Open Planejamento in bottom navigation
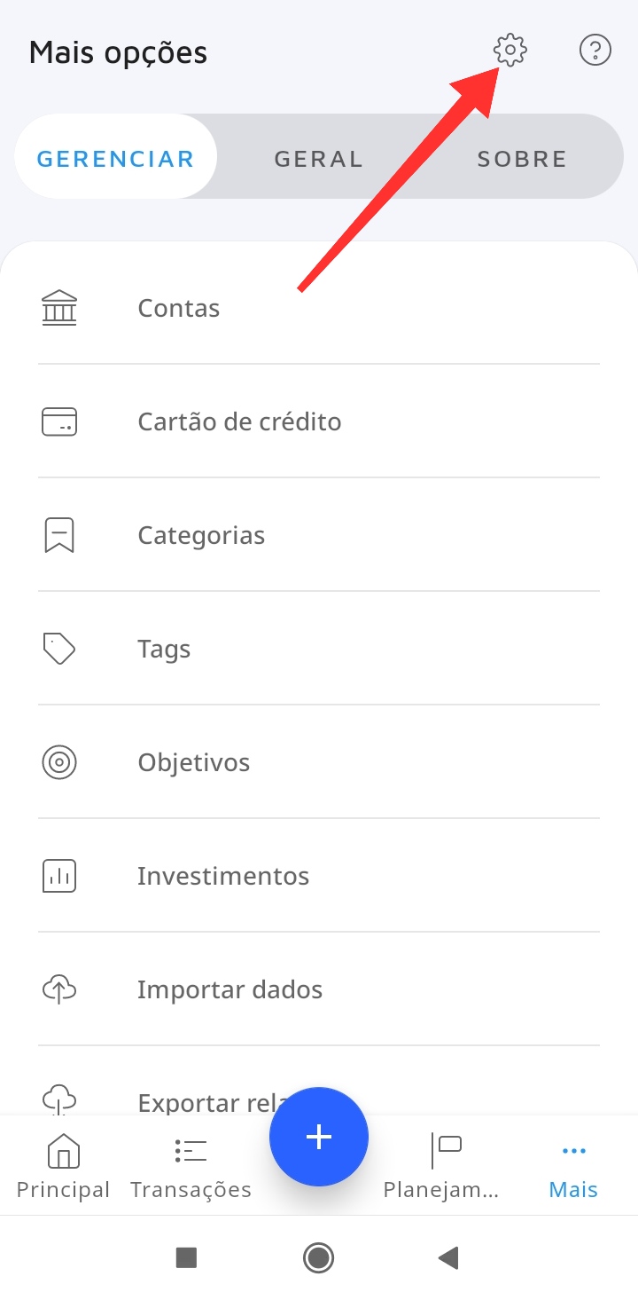 (x=441, y=1166)
